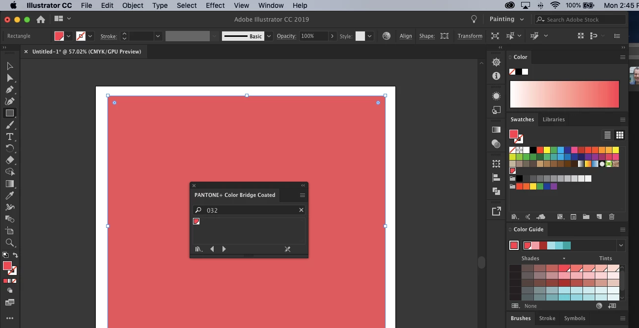The width and height of the screenshot is (639, 328).
Task: Open the Pathfinder panel icon
Action: tap(496, 191)
